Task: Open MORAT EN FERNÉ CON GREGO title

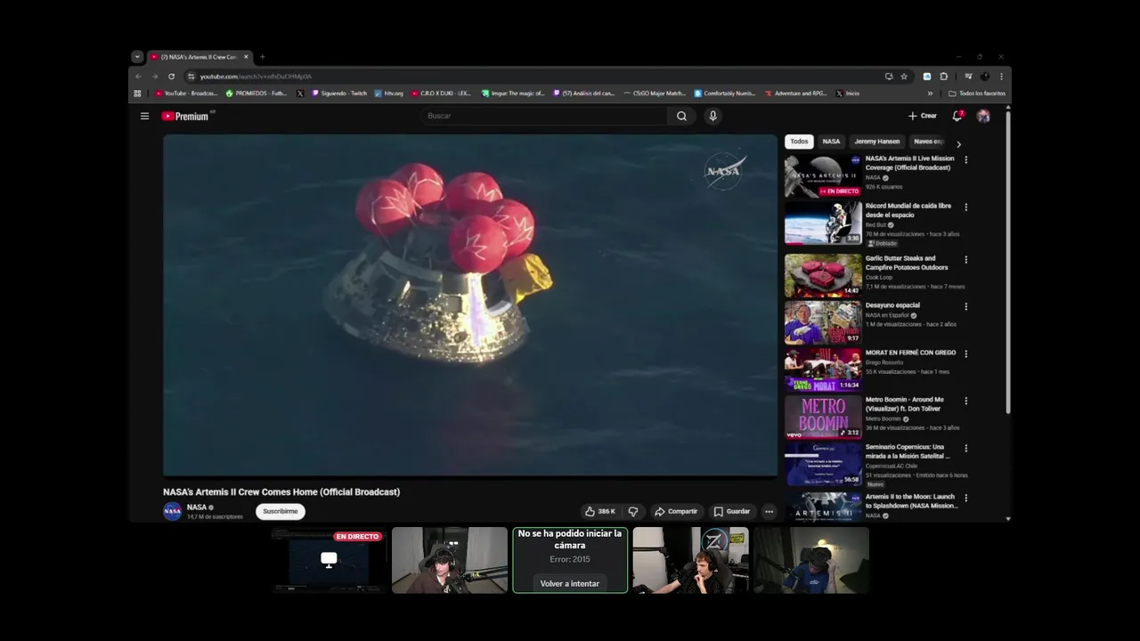Action: click(x=910, y=353)
